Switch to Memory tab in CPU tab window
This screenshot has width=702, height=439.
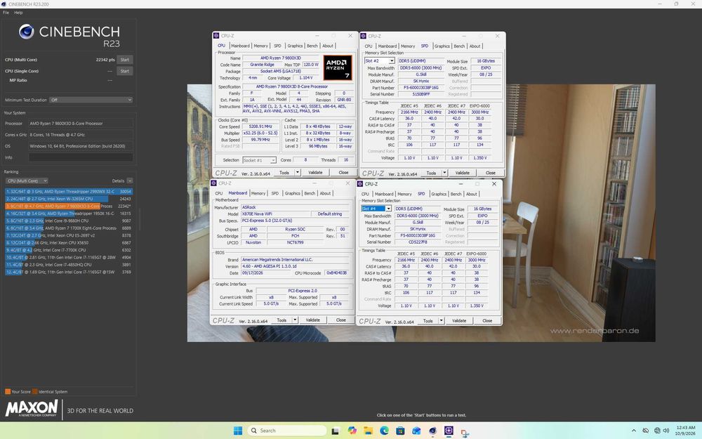tap(260, 46)
